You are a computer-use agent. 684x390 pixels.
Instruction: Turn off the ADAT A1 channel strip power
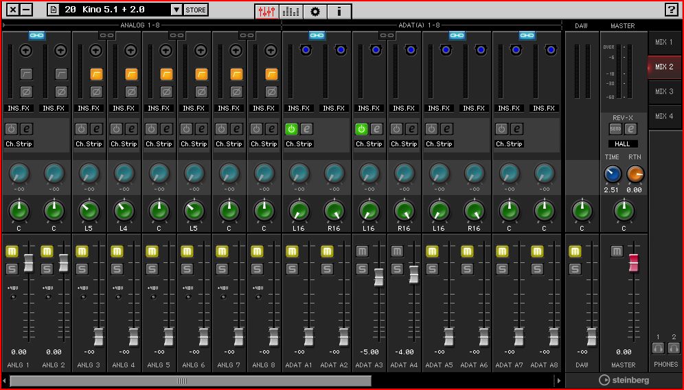pyautogui.click(x=291, y=128)
